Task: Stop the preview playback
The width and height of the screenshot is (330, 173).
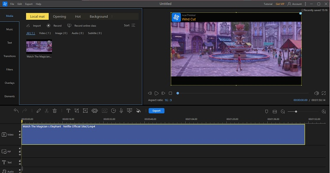Action: [170, 93]
